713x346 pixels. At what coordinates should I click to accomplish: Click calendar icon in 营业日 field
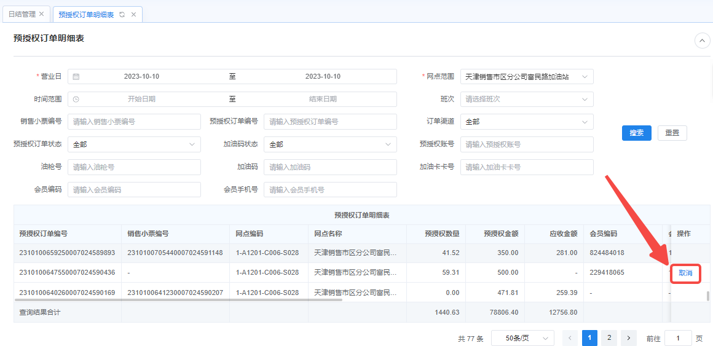76,77
